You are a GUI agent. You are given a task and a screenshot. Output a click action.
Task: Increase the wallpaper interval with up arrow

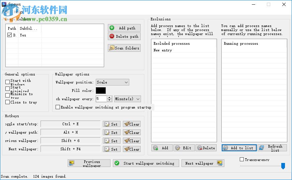point(109,97)
